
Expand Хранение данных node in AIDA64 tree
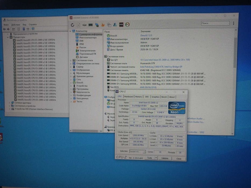pyautogui.click(x=71, y=76)
